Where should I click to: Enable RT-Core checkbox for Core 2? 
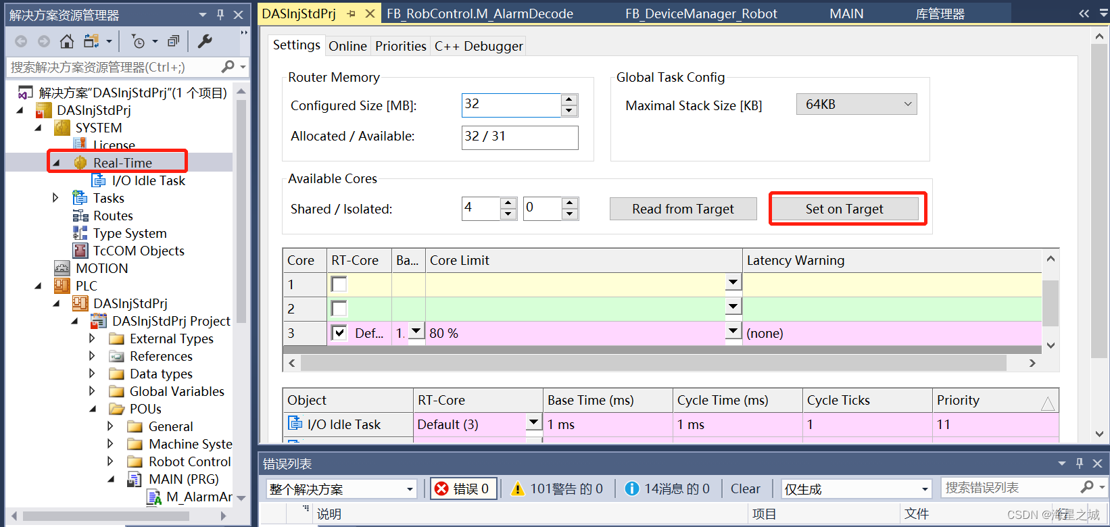pos(339,308)
